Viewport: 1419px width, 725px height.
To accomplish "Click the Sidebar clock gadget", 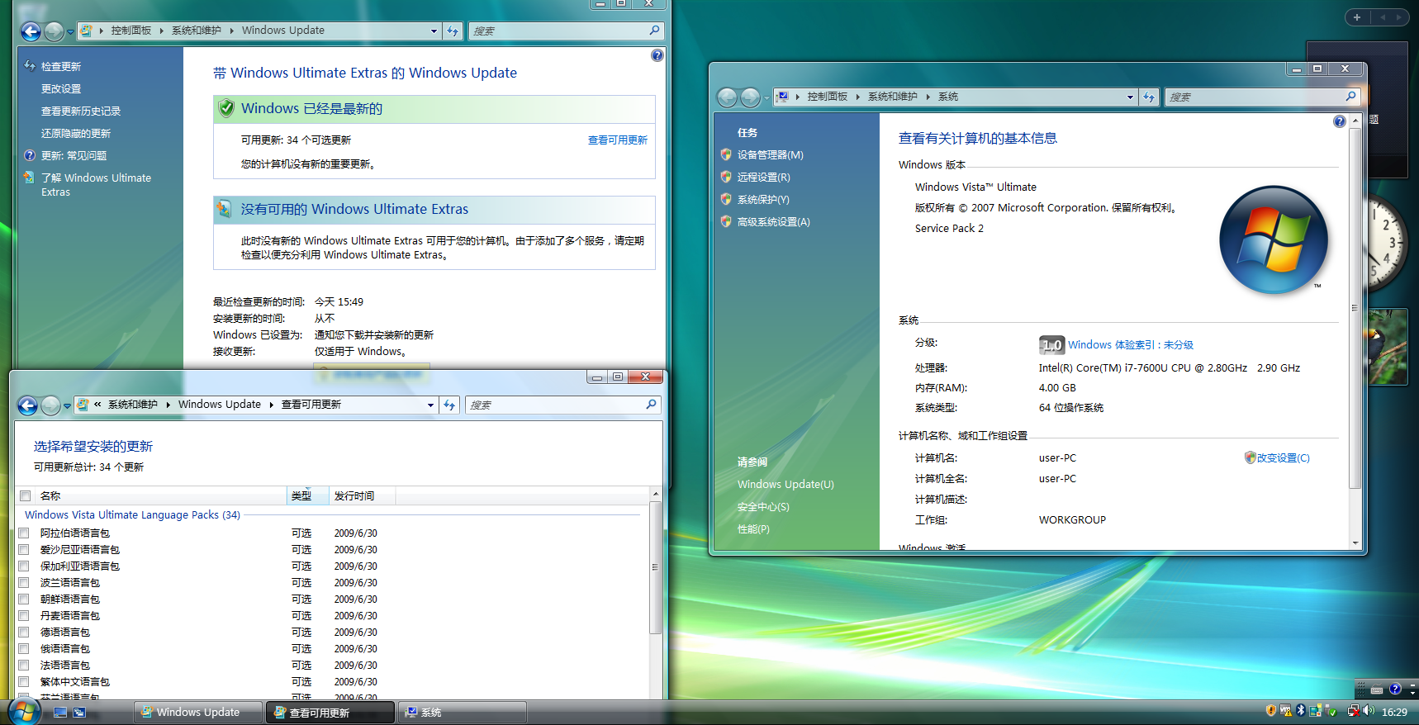I will click(1388, 244).
